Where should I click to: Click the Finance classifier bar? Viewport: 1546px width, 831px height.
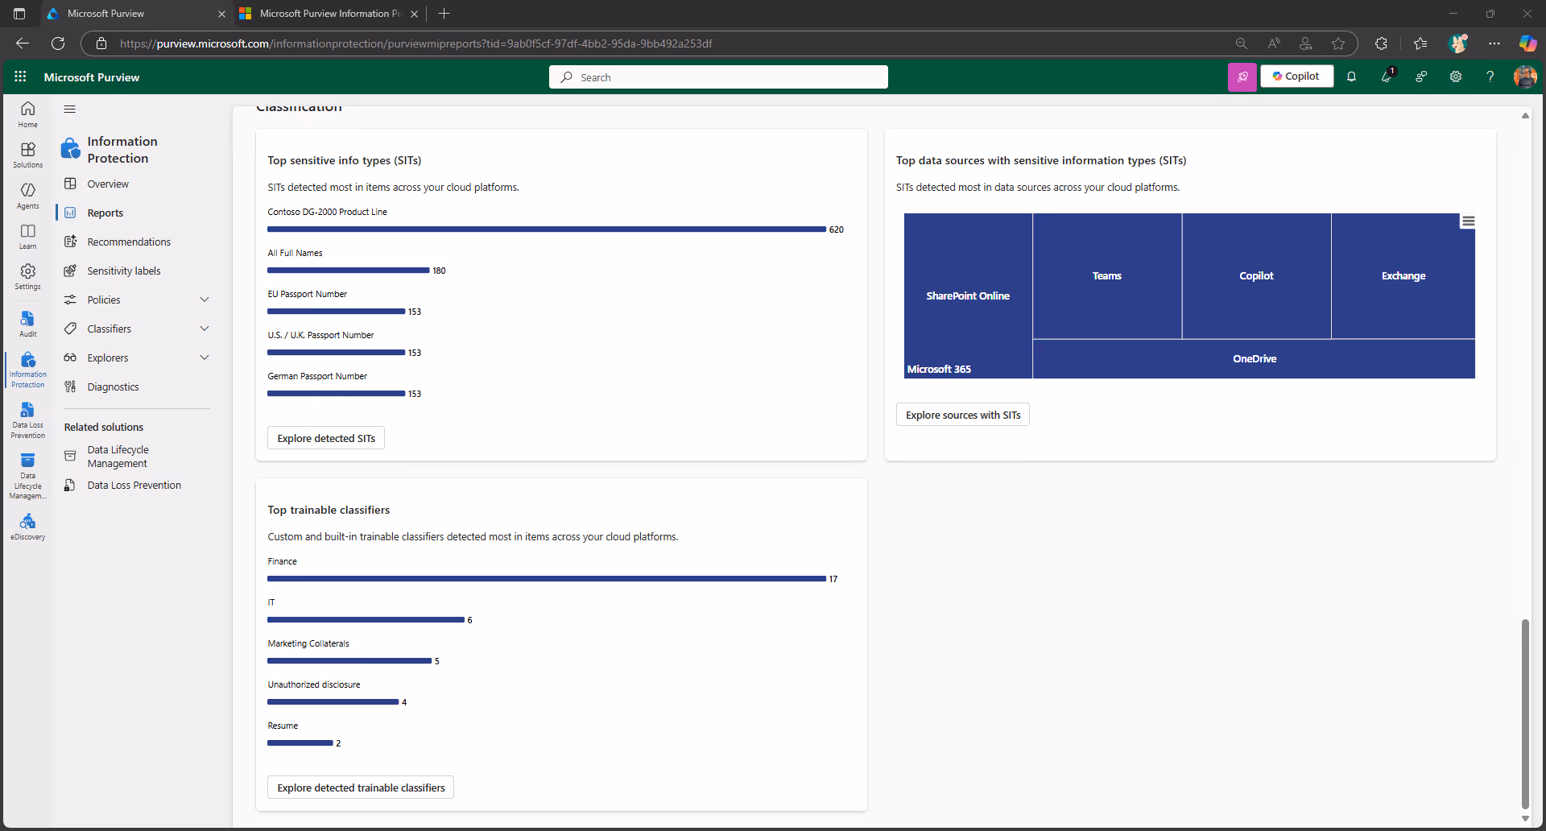(547, 579)
